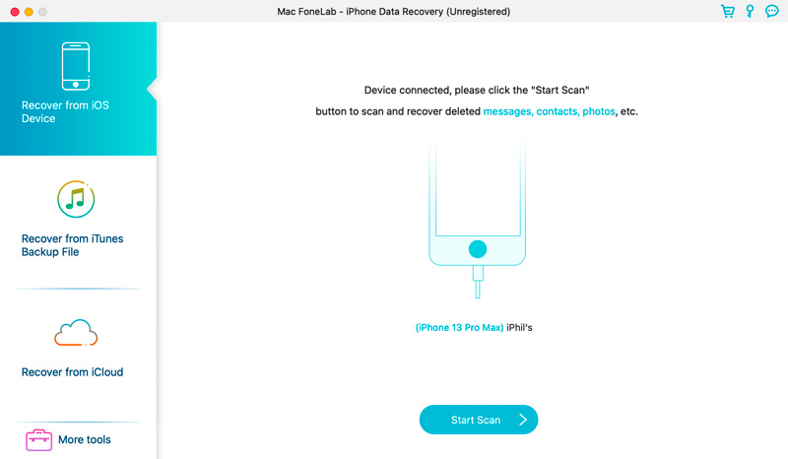Screen dimensions: 788x459
Task: Follow the "messages, contacts, photos" link
Action: 549,111
